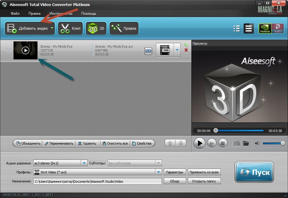The height and width of the screenshot is (198, 288).
Task: Adjust the volume slider
Action: click(273, 143)
